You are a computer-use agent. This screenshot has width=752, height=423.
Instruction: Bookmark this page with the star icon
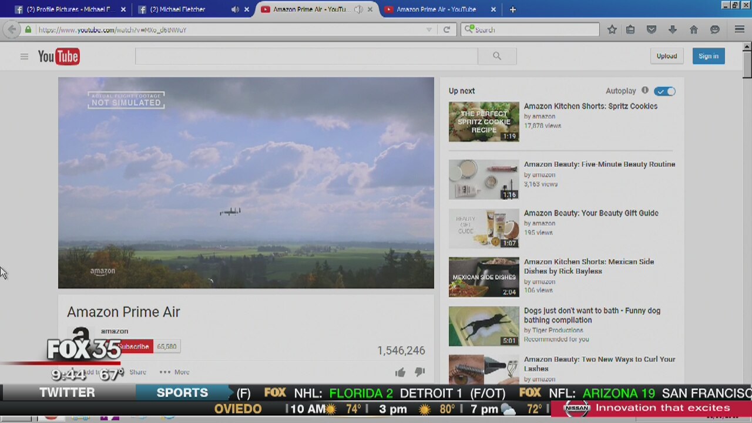click(612, 29)
